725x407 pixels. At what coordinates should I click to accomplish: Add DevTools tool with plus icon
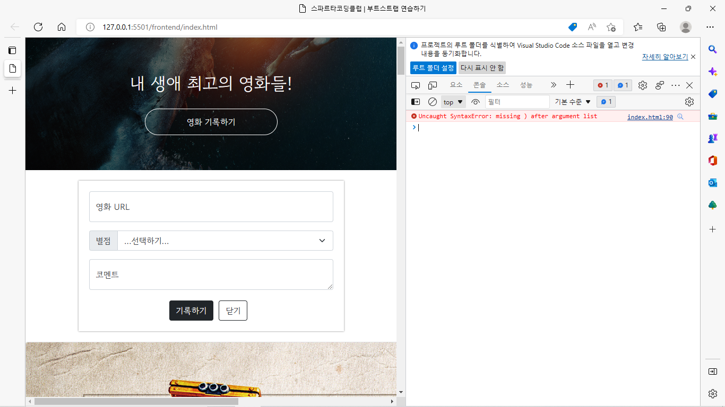click(570, 85)
